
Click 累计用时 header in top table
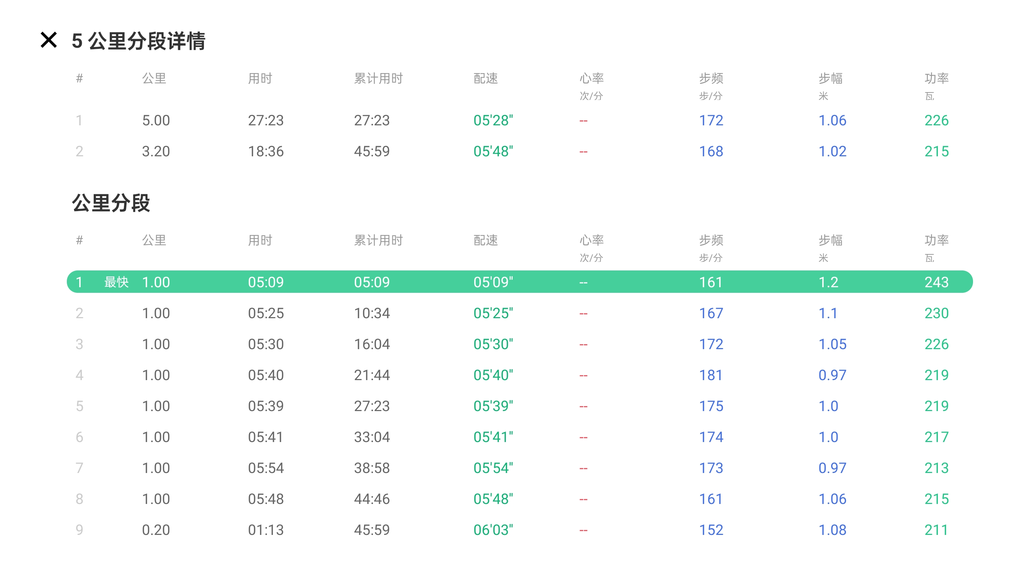(x=378, y=78)
